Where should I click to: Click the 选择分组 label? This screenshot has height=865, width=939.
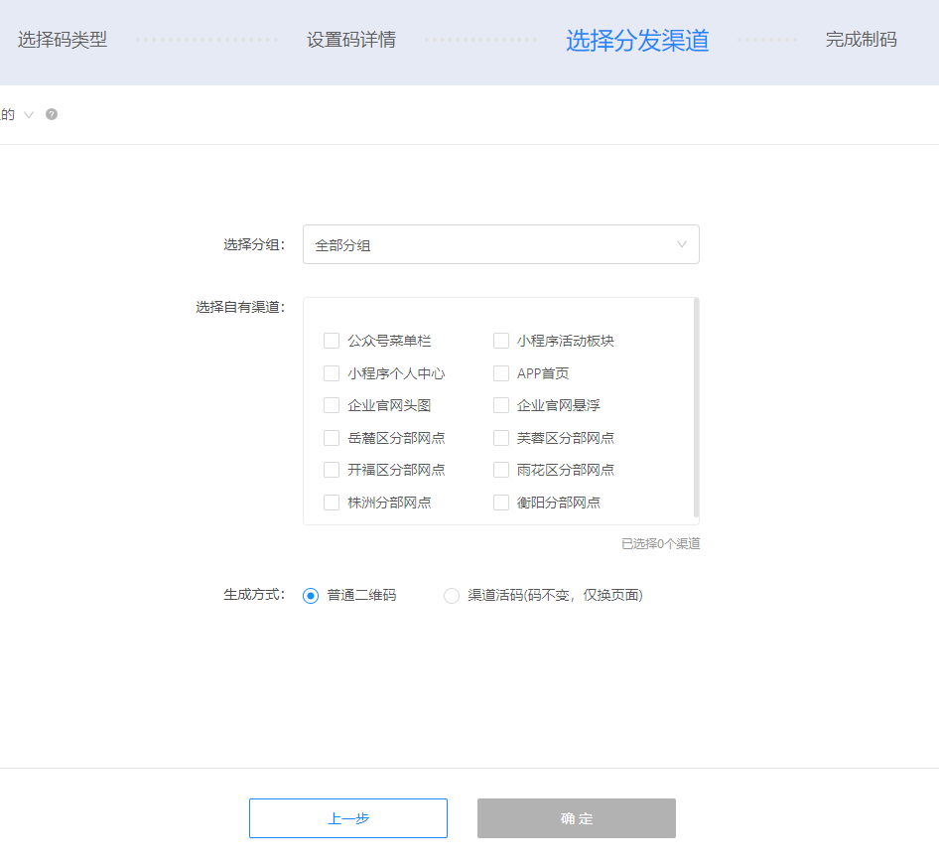point(254,244)
